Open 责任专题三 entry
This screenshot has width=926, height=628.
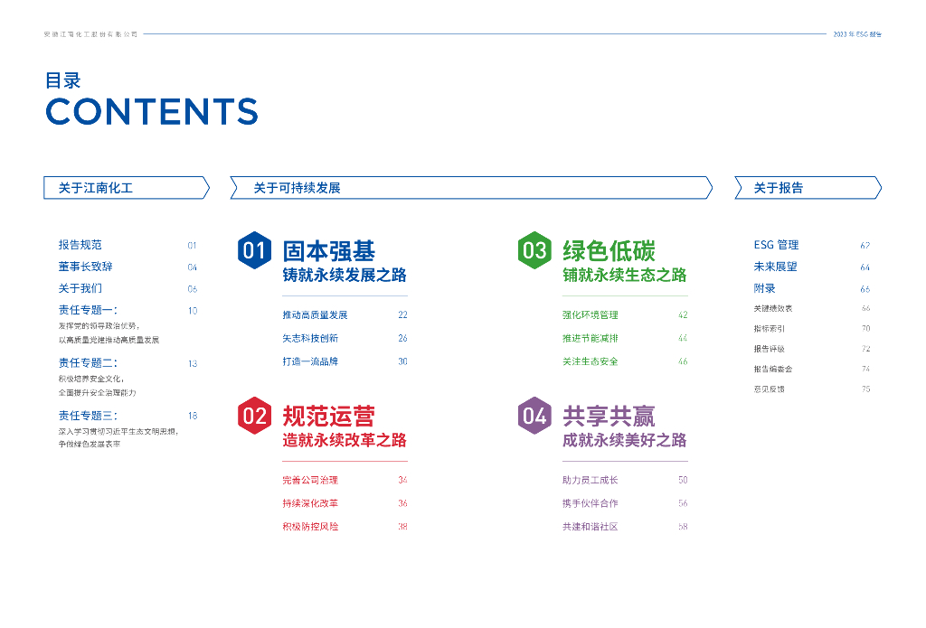(x=88, y=416)
